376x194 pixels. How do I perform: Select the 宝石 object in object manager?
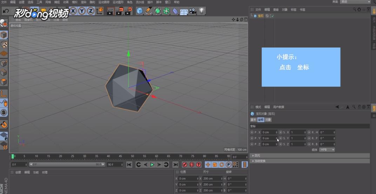[x=261, y=16]
